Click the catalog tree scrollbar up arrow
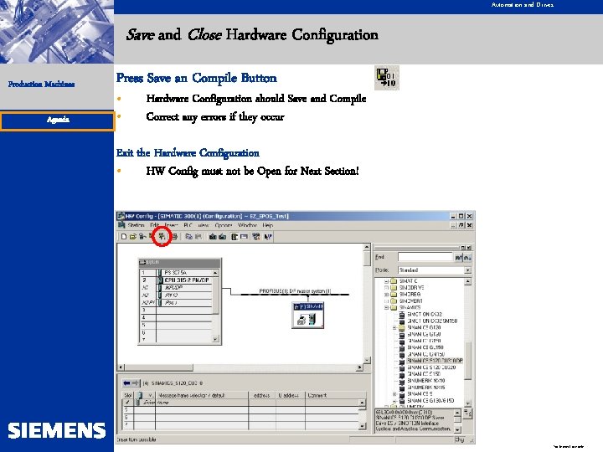This screenshot has height=452, width=603. coord(468,281)
